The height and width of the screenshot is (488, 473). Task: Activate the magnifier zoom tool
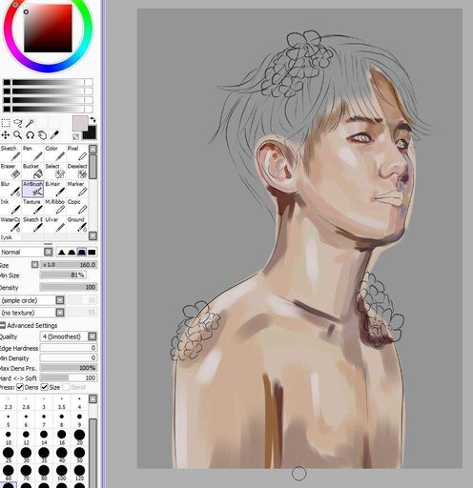(18, 135)
